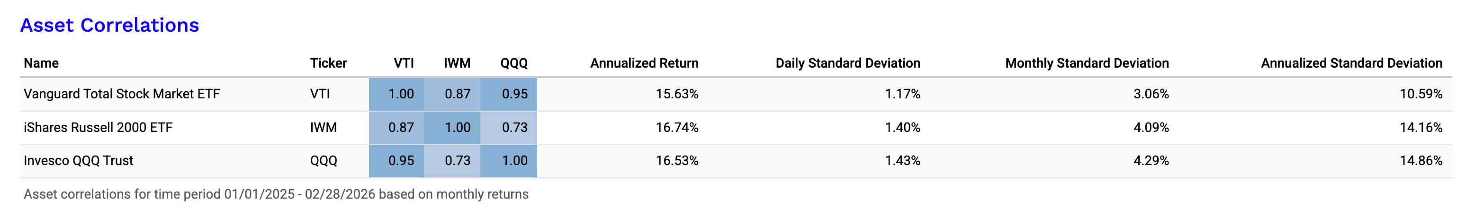Click the IWM ticker in second row
Screen dimensions: 1475x210
point(324,128)
